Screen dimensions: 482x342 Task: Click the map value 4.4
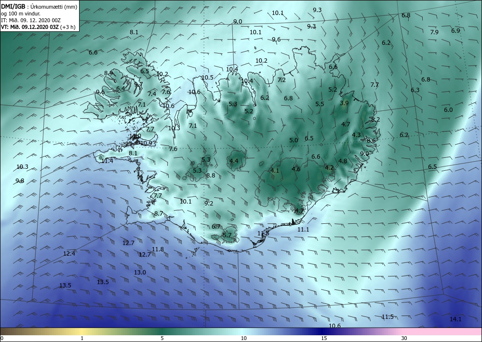pos(234,161)
